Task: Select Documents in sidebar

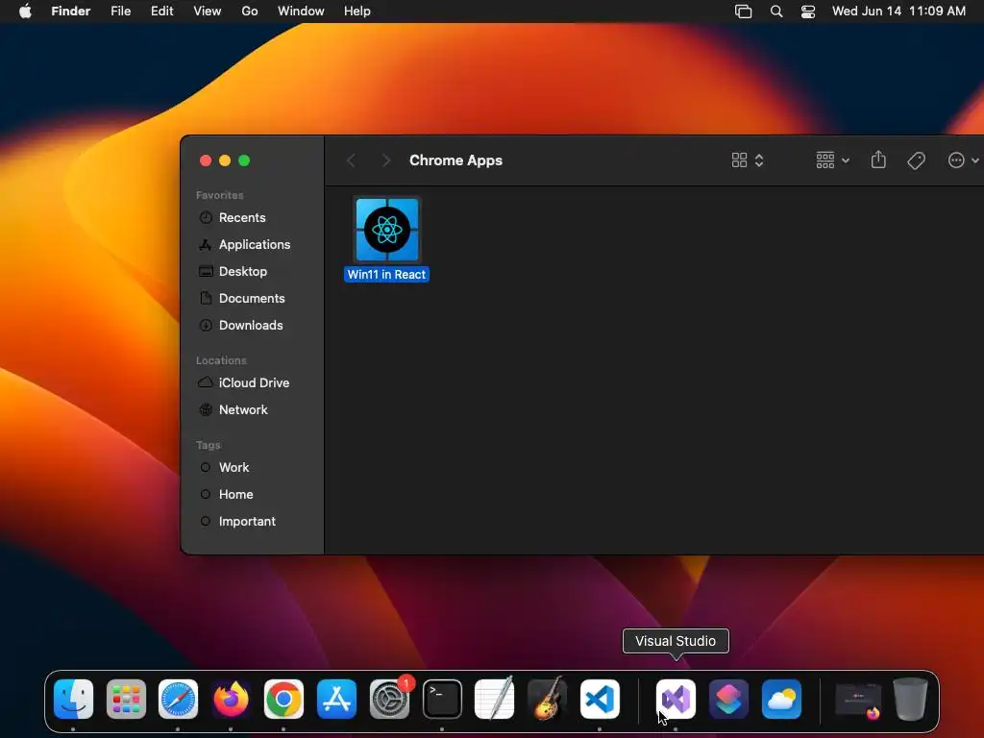Action: click(x=254, y=299)
